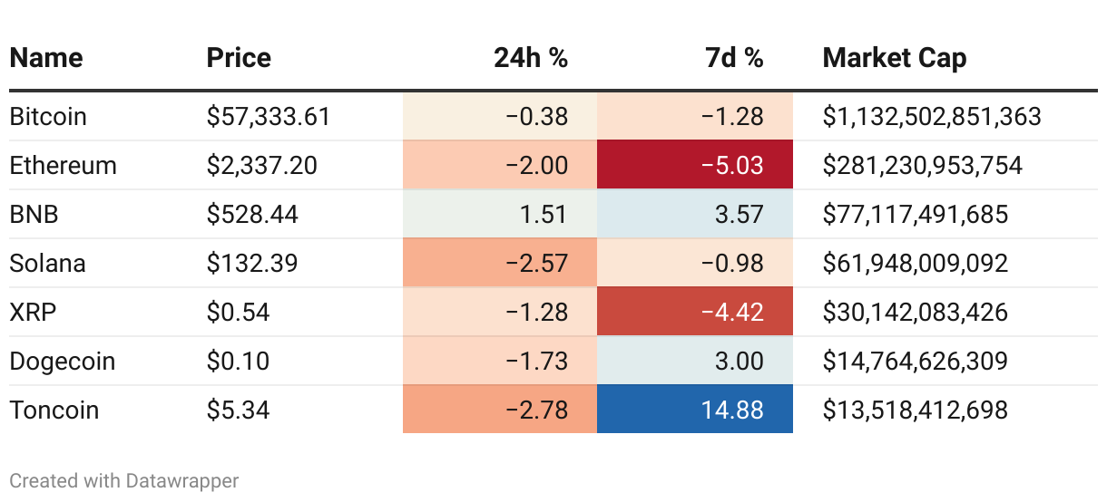Image resolution: width=1107 pixels, height=502 pixels.
Task: Select the 24h % column header
Action: point(531,58)
